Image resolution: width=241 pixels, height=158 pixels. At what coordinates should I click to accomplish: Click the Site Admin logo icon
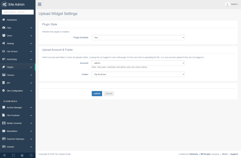pyautogui.click(x=4, y=4)
